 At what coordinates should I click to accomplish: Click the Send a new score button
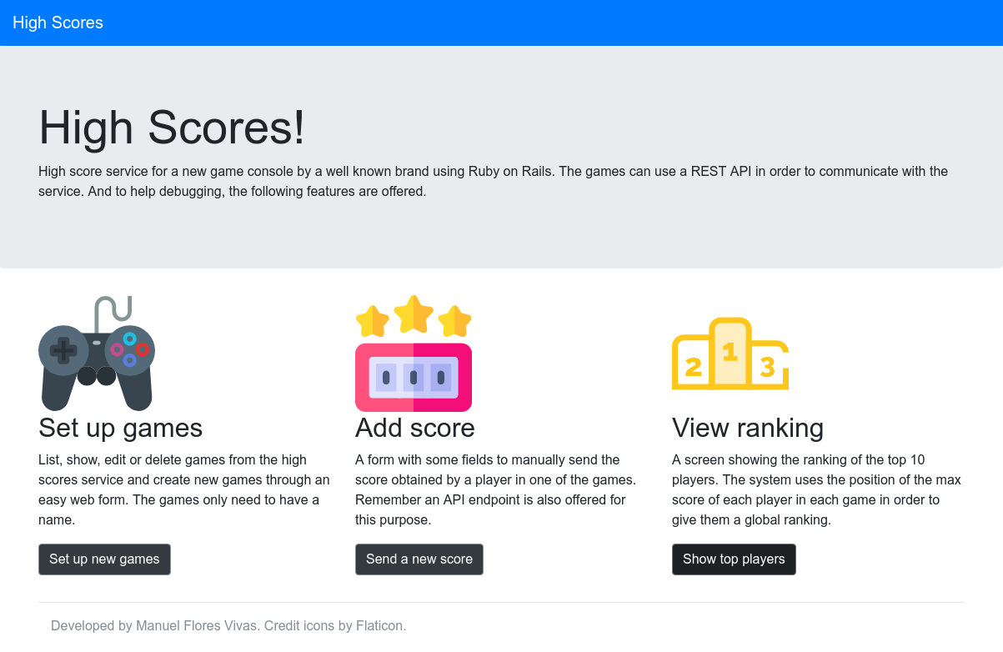tap(419, 559)
